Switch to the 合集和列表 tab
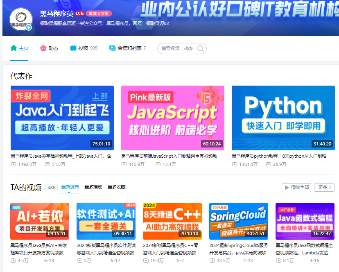339x272 pixels. [x=129, y=48]
